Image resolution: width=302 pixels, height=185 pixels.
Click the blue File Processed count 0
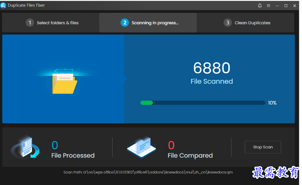pyautogui.click(x=55, y=145)
